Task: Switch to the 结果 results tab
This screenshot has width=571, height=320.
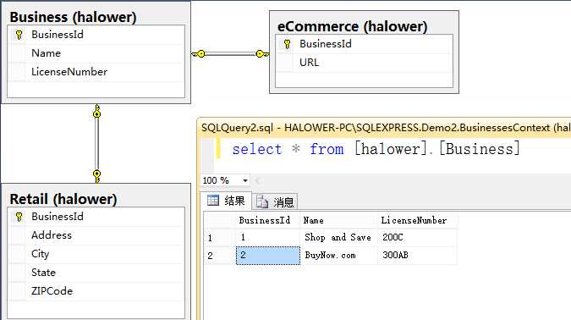Action: tap(226, 201)
